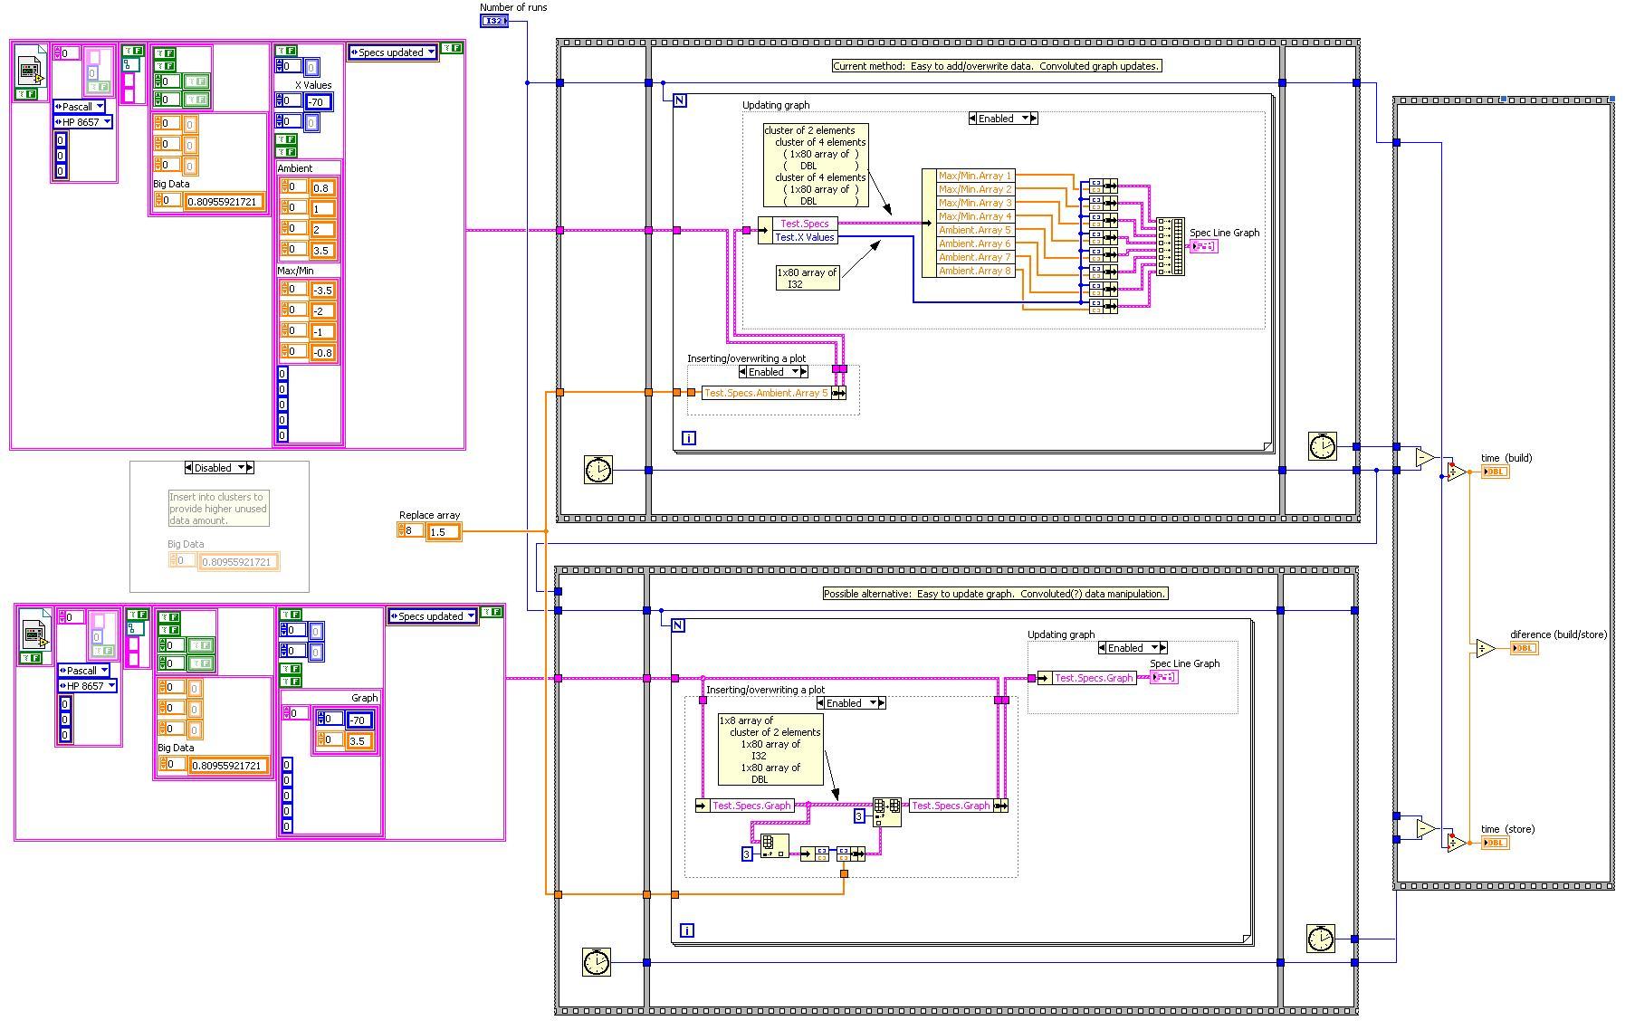
Task: Click constant 3 wired to Replace Array Subset
Action: coord(860,816)
